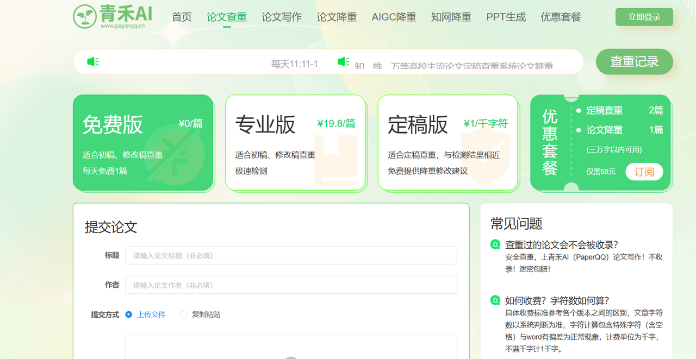Image resolution: width=696 pixels, height=359 pixels.
Task: Click the ¥19.8/篇 price label
Action: click(336, 124)
